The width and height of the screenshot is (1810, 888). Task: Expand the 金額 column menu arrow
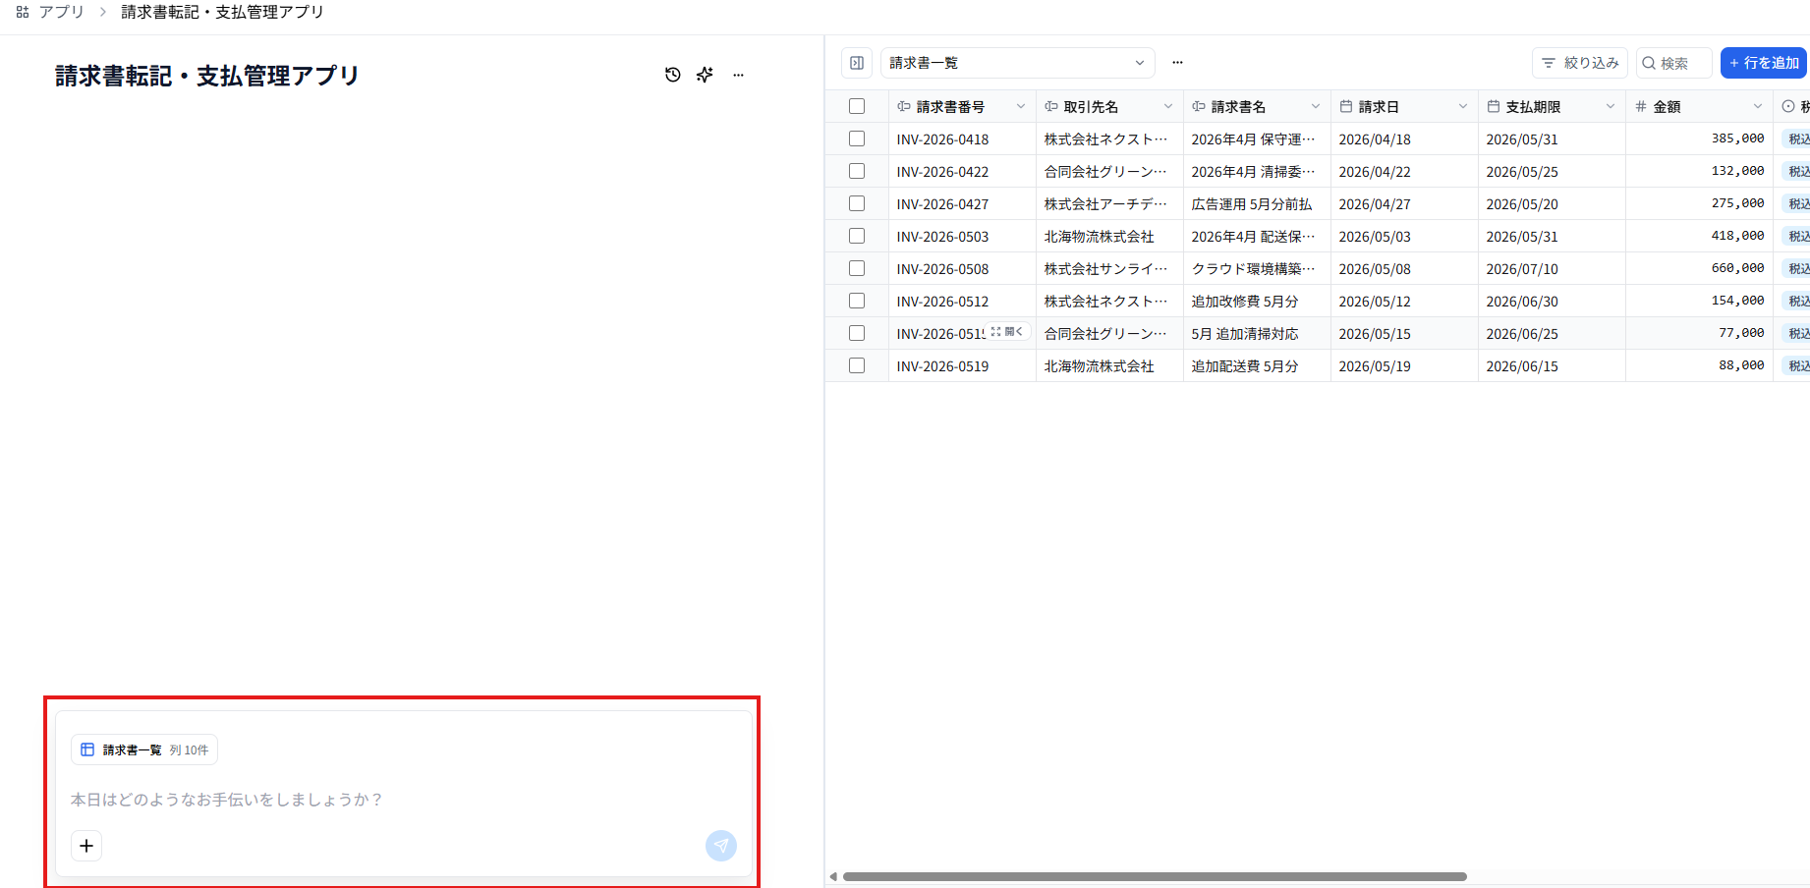tap(1758, 106)
